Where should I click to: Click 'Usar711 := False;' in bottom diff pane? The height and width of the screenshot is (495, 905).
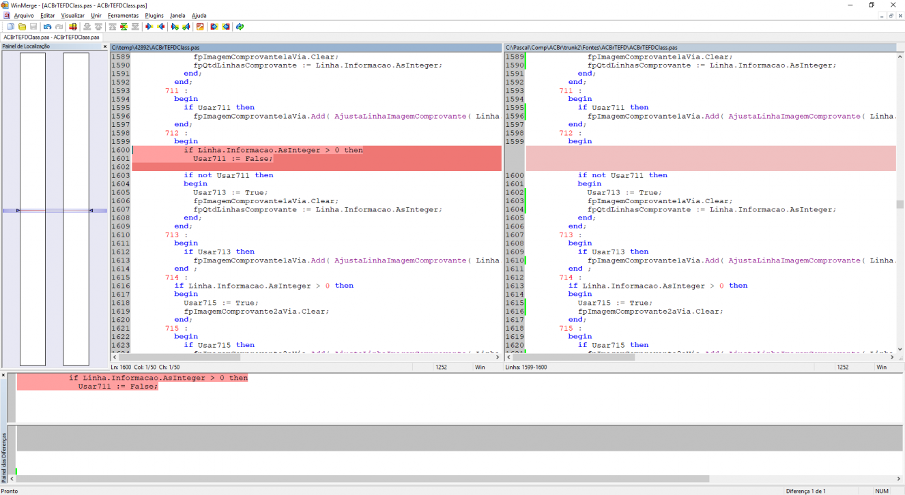pyautogui.click(x=118, y=386)
